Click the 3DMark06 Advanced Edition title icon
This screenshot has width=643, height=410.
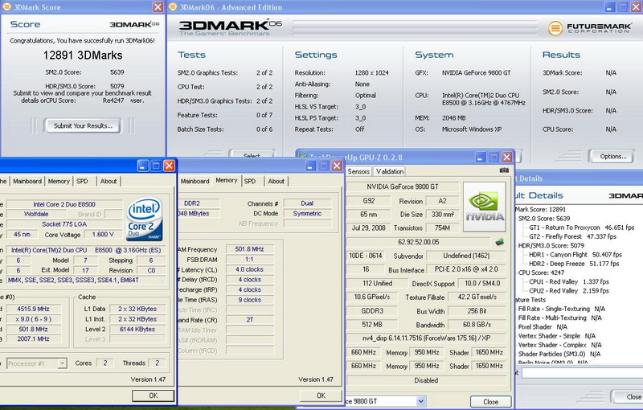173,7
